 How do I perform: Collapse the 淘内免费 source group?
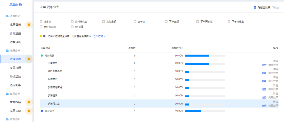tap(42, 56)
